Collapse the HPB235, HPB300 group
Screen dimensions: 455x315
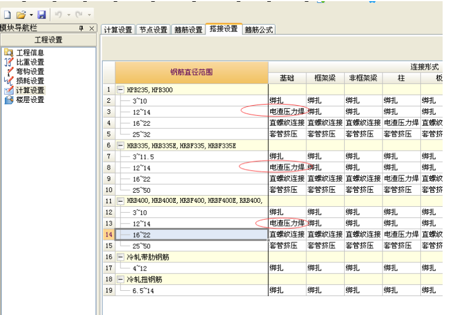[x=120, y=90]
